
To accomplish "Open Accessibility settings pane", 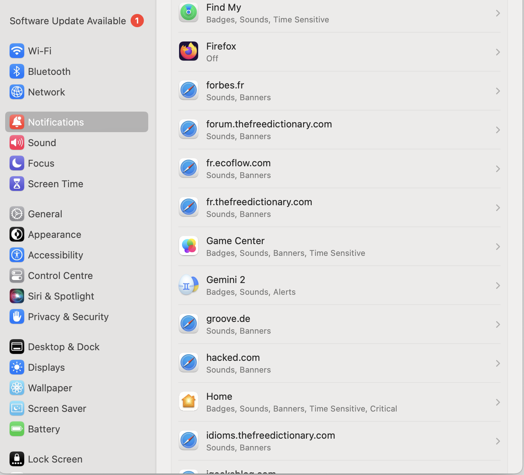I will point(77,255).
